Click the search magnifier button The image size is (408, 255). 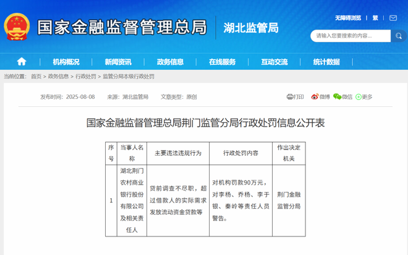click(x=398, y=36)
